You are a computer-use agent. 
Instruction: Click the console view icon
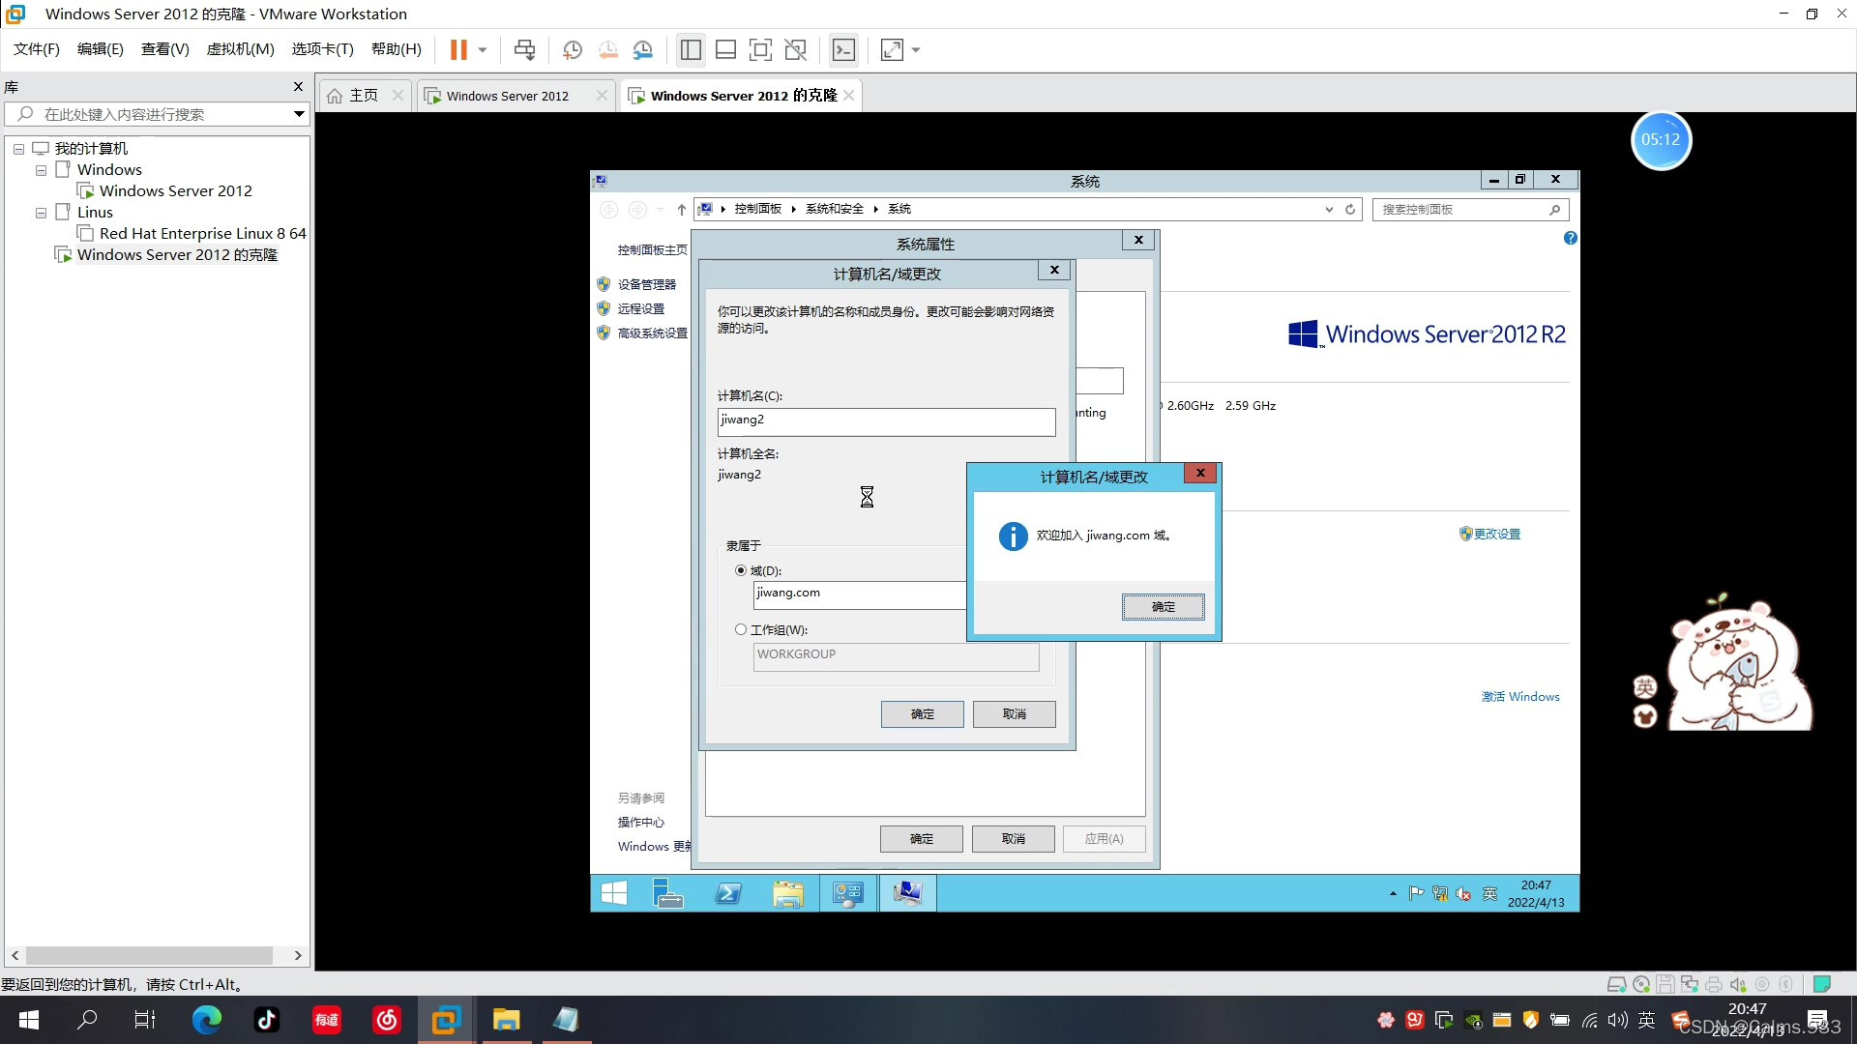tap(843, 49)
